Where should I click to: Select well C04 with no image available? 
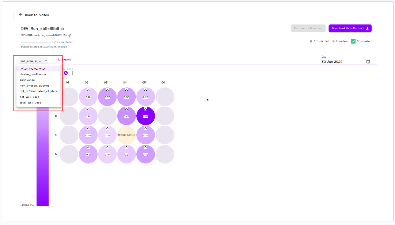coord(126,135)
